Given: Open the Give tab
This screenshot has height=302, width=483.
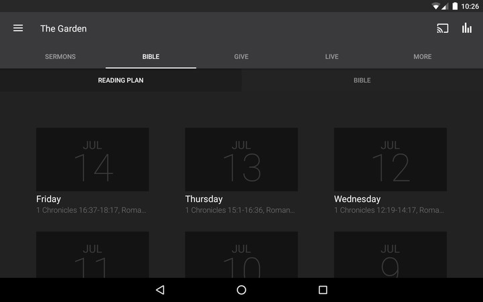Looking at the screenshot, I should [241, 57].
